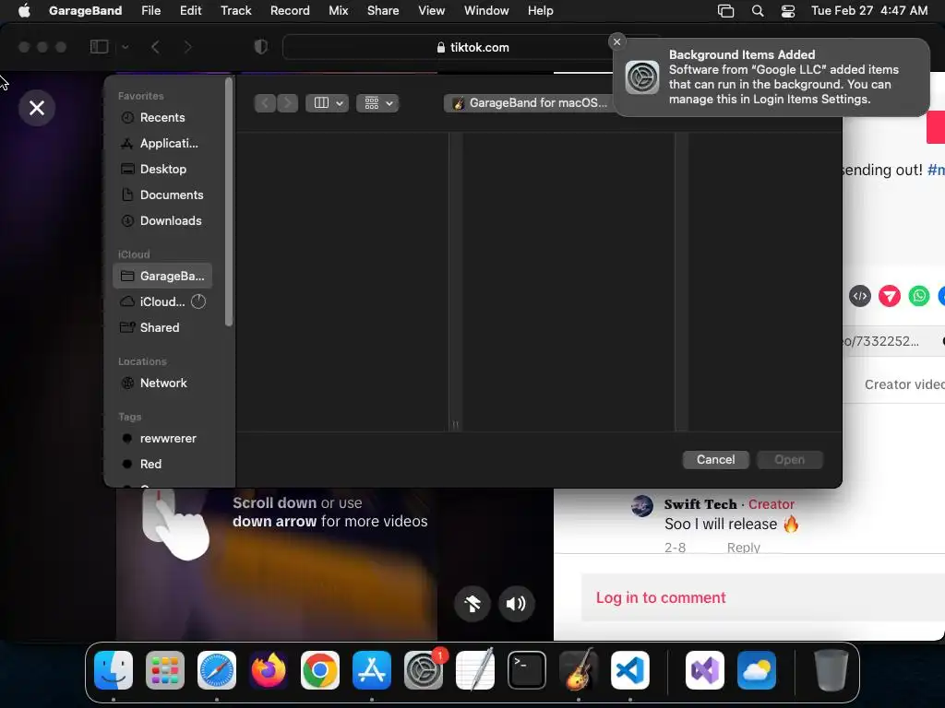Select Recents in the sidebar

click(162, 117)
